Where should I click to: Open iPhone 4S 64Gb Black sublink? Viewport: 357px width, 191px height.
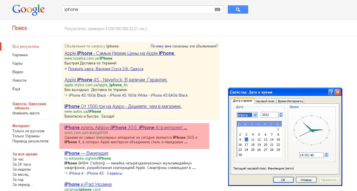[x=169, y=95]
